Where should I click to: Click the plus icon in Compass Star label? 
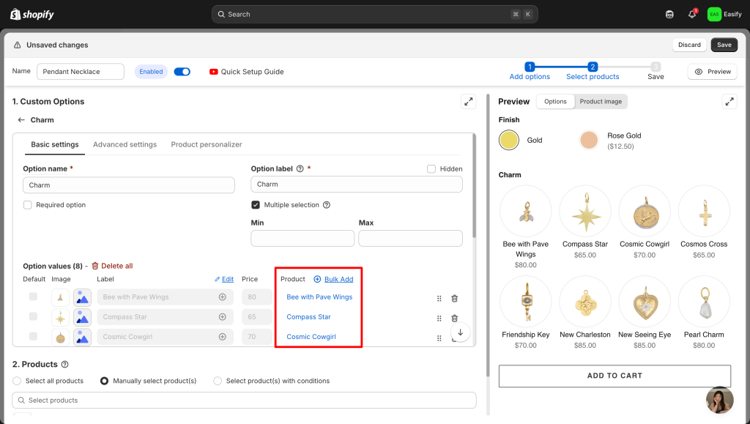point(222,317)
